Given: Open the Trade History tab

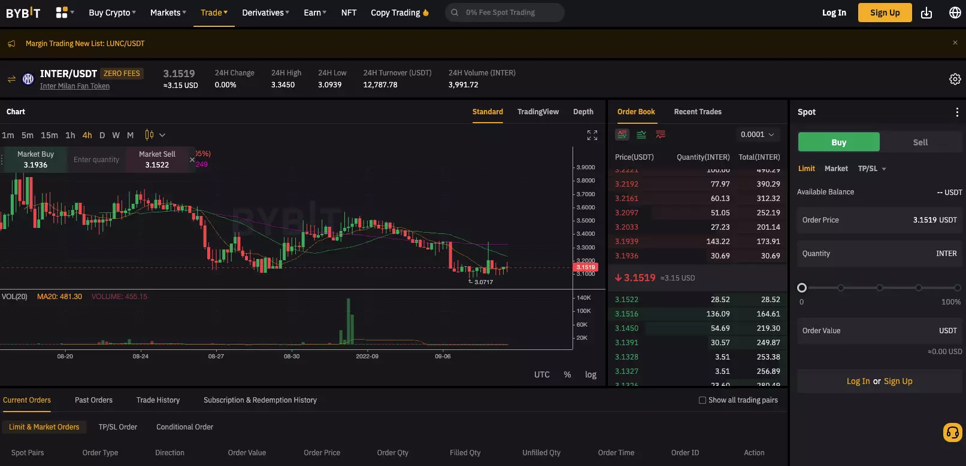Looking at the screenshot, I should [x=158, y=400].
